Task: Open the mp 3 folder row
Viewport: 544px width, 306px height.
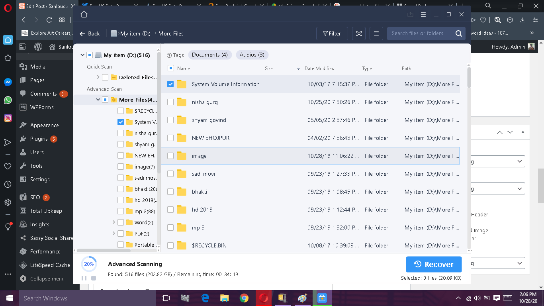Action: (x=310, y=228)
